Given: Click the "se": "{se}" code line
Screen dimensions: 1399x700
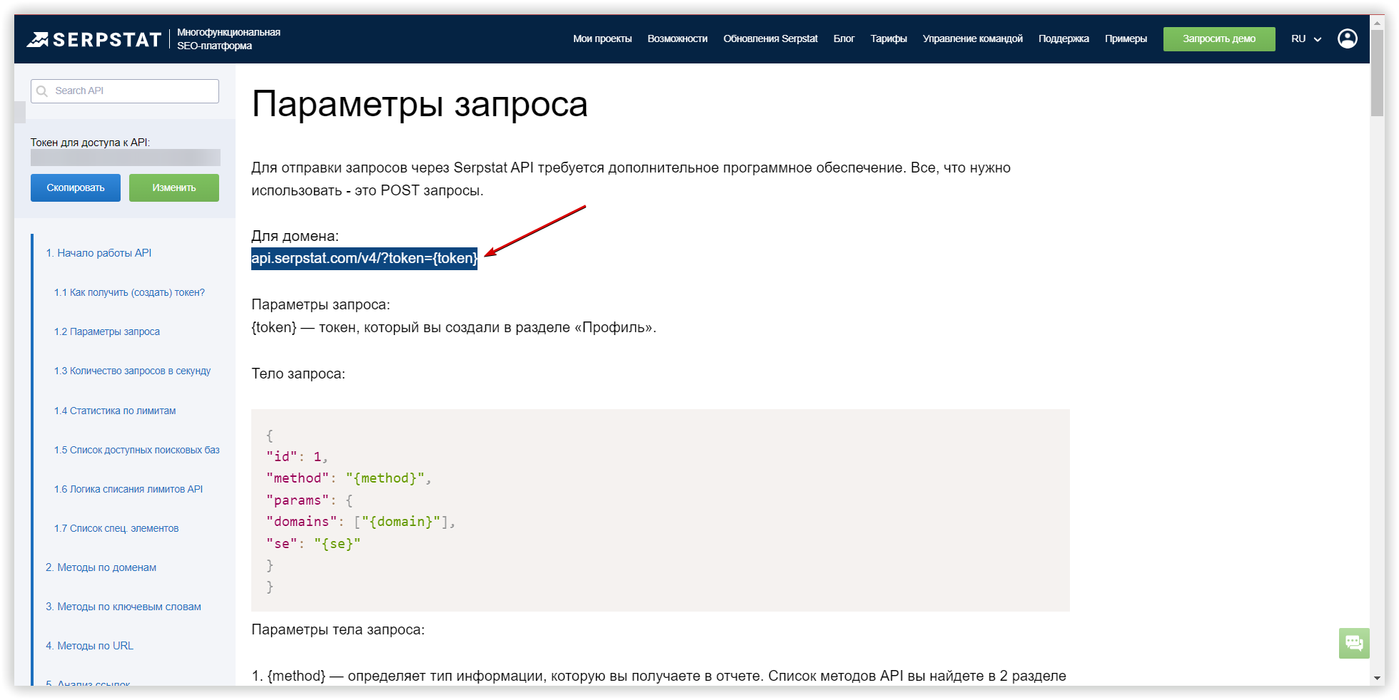Looking at the screenshot, I should (313, 544).
